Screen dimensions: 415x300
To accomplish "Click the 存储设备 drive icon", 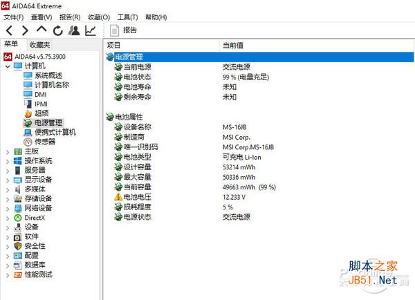I will [18, 198].
